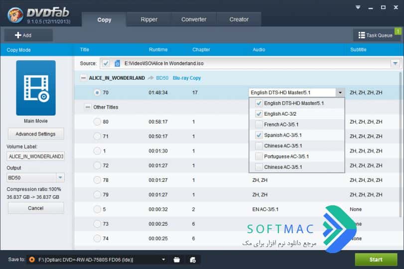Select title 71 radio button
The image size is (404, 269).
pyautogui.click(x=97, y=136)
